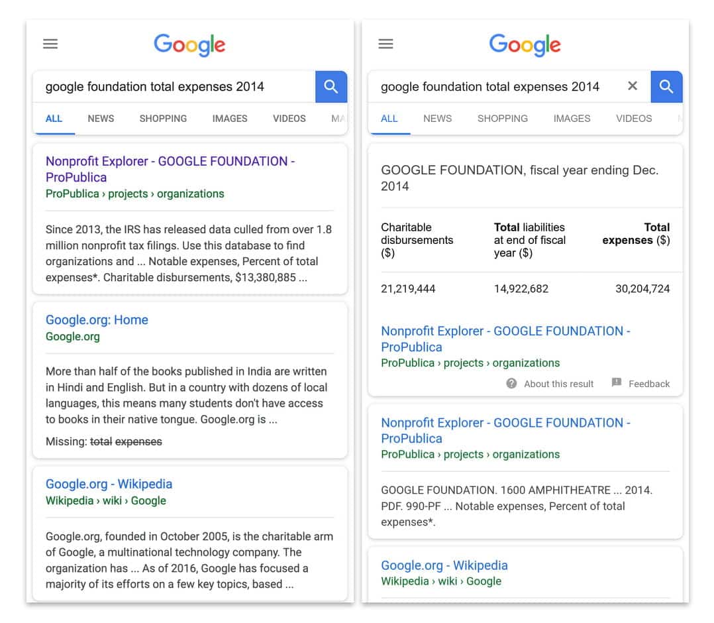Image resolution: width=714 pixels, height=623 pixels.
Task: Open Google.org: Home result link
Action: 97,319
